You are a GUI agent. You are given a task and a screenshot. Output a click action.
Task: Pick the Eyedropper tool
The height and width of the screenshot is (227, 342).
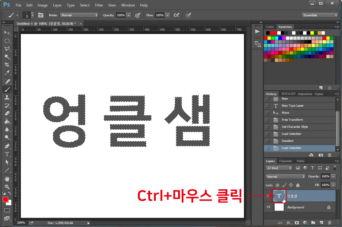(7, 73)
